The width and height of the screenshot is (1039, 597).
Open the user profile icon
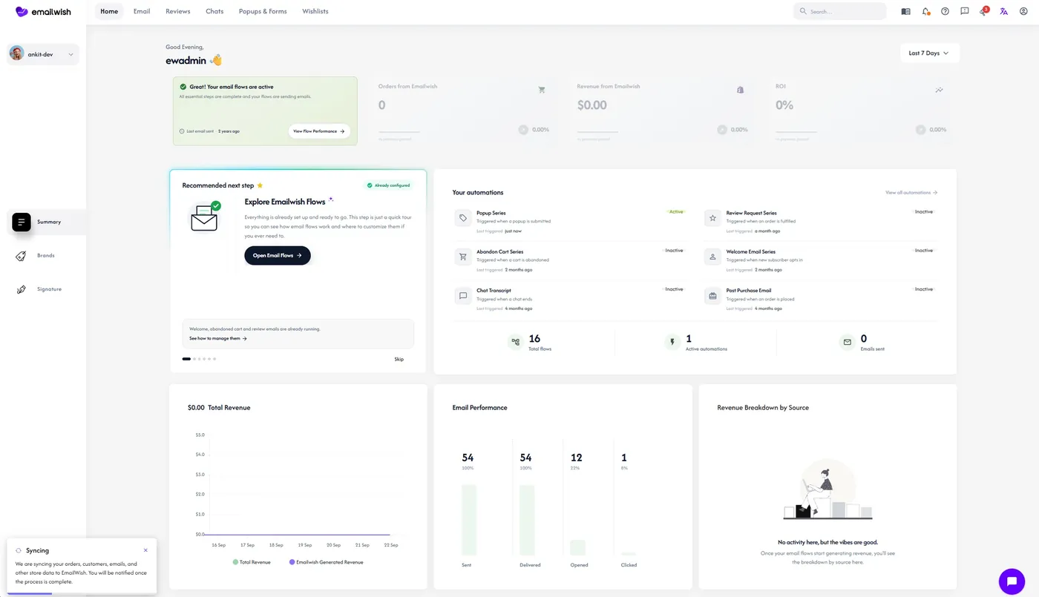click(1023, 12)
